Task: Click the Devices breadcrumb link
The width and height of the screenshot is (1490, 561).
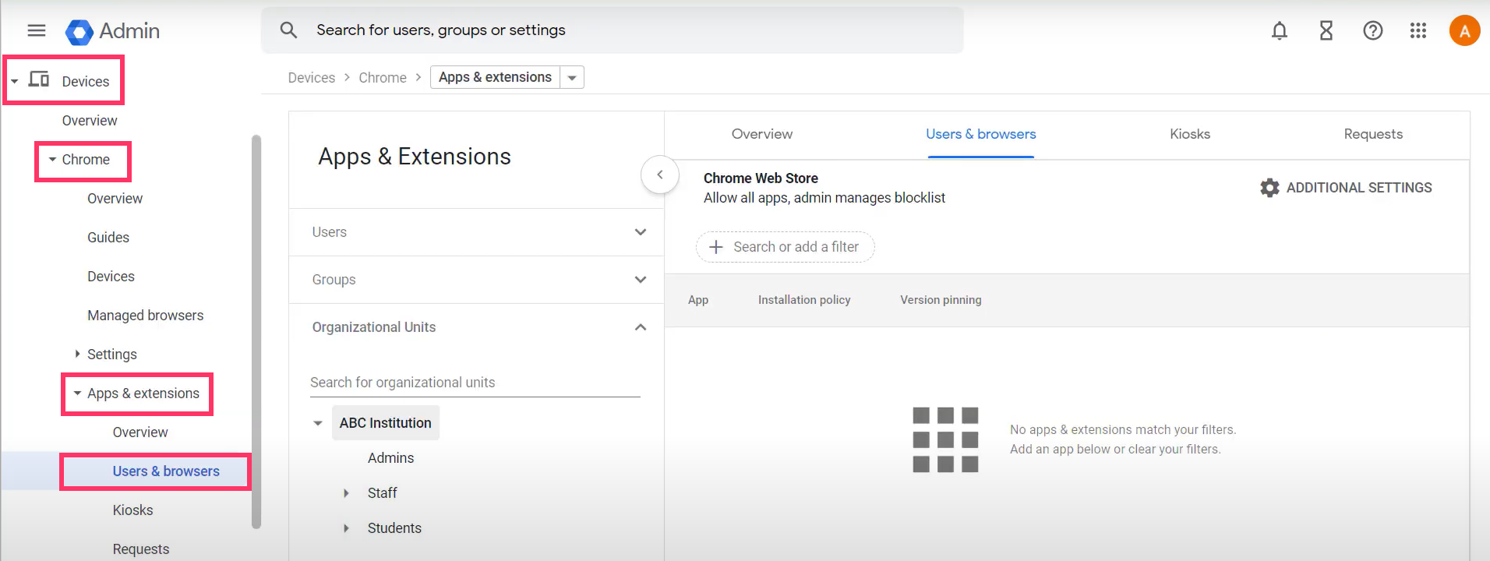Action: point(311,78)
